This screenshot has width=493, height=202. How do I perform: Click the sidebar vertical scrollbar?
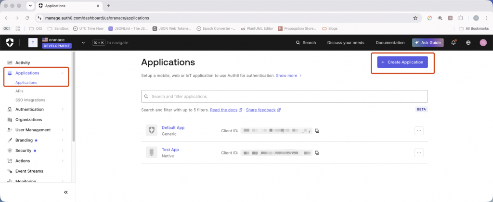click(74, 97)
